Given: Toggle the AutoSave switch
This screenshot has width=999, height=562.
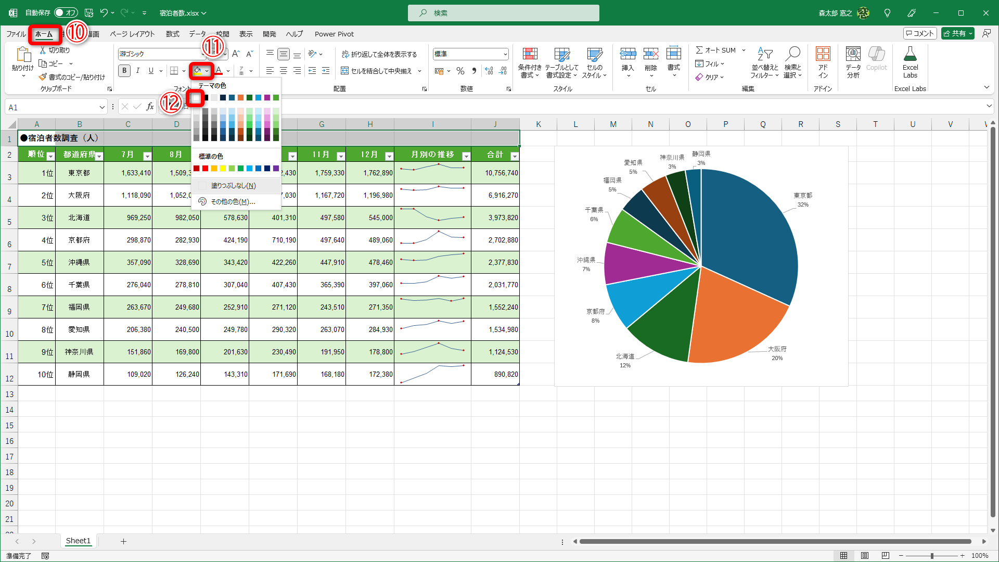Looking at the screenshot, I should pos(66,12).
